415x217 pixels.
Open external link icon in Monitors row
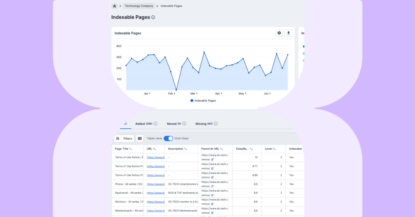tap(212, 204)
